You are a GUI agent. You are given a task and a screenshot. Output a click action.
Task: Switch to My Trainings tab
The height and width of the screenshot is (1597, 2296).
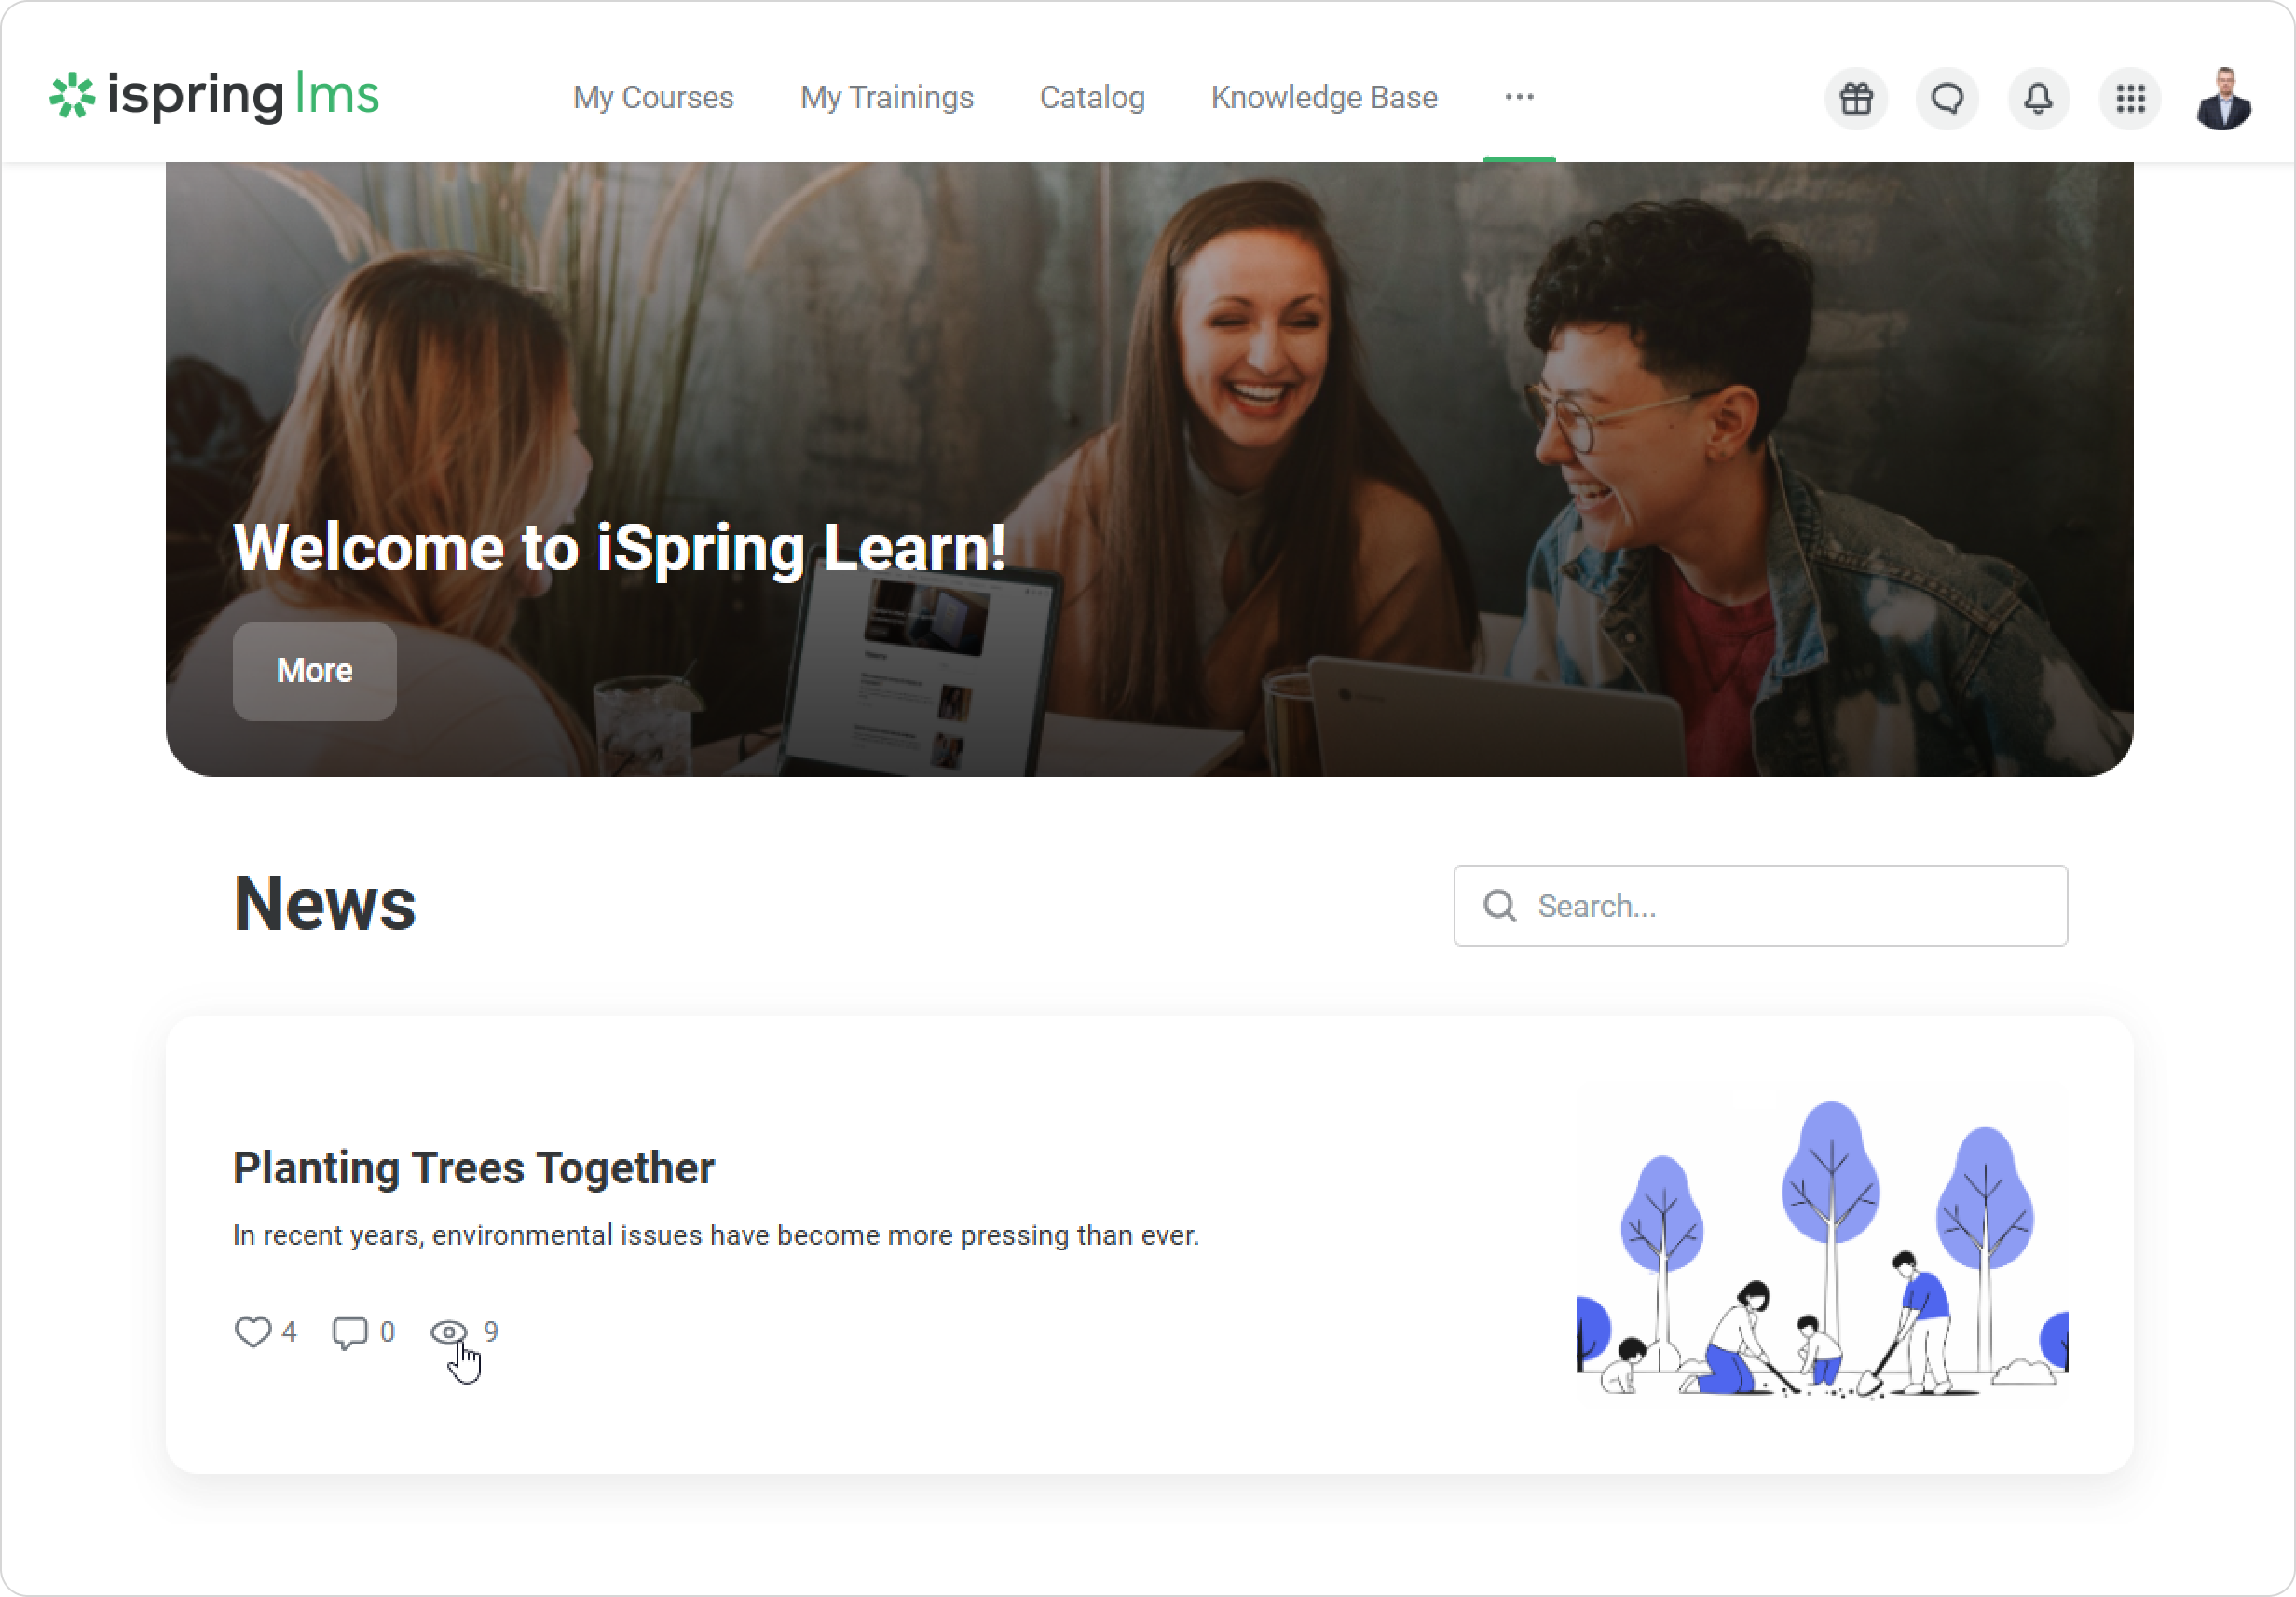886,97
